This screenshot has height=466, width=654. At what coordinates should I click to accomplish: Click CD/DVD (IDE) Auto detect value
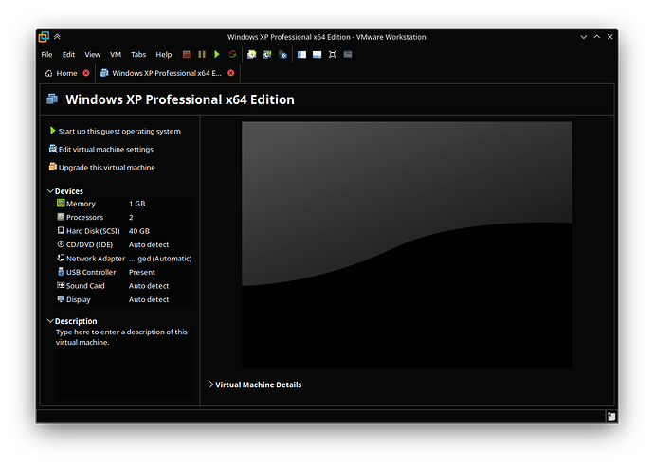(149, 244)
